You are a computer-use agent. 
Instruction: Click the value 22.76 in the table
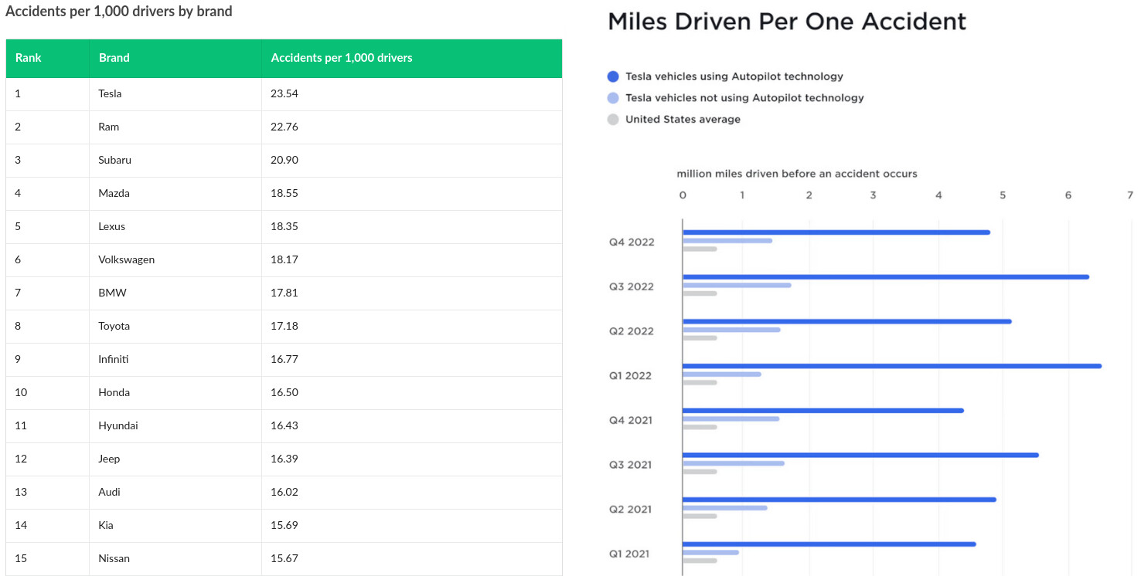[x=284, y=127]
